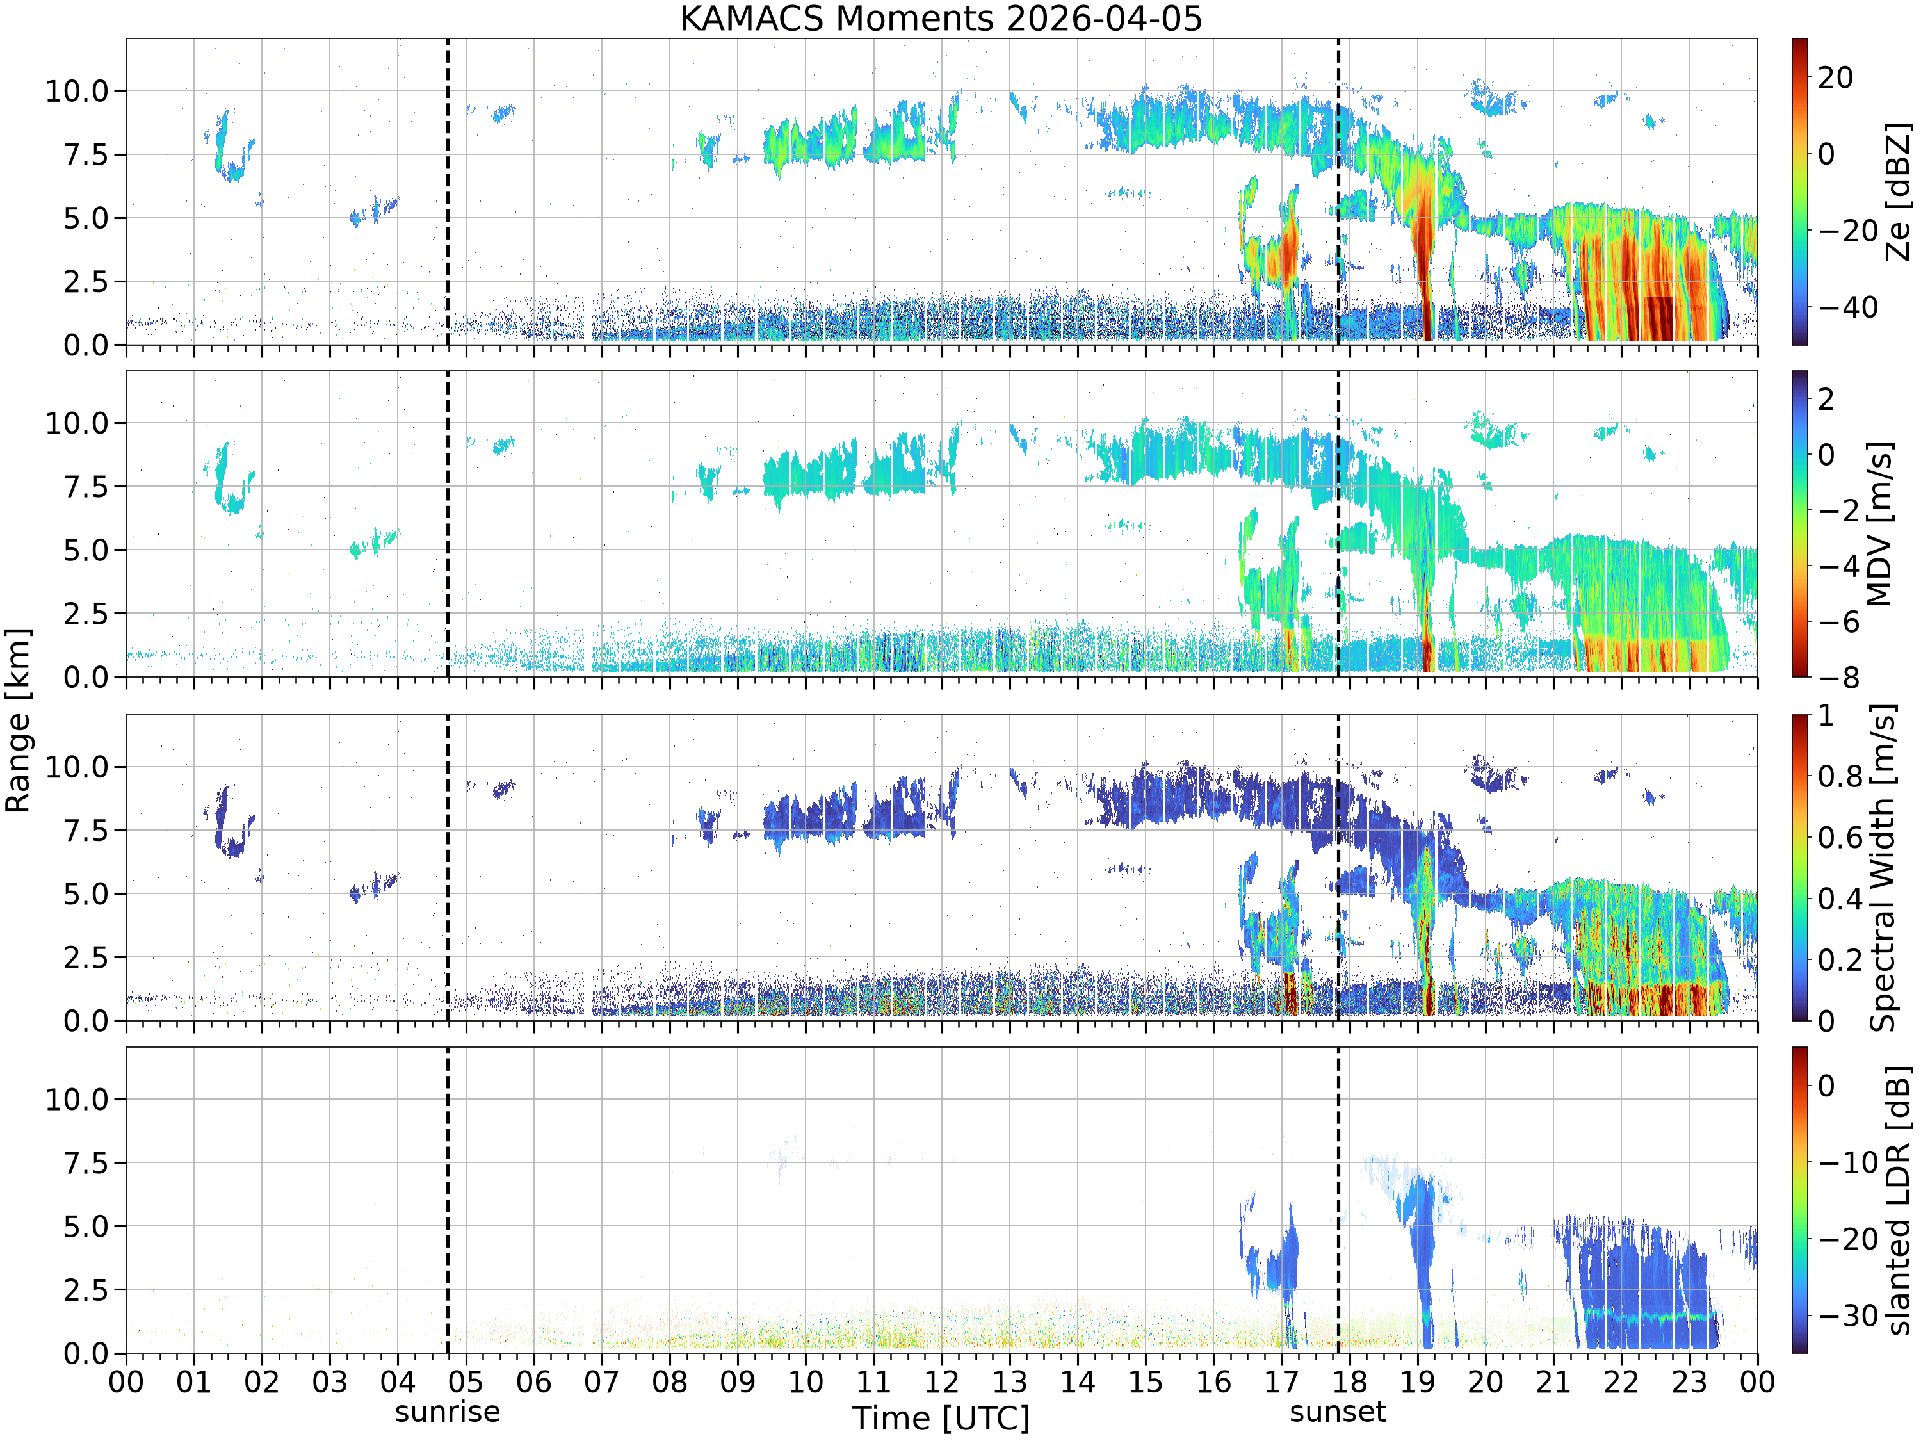
Task: Click the -8 label on the MDV colorbar
Action: (1838, 677)
